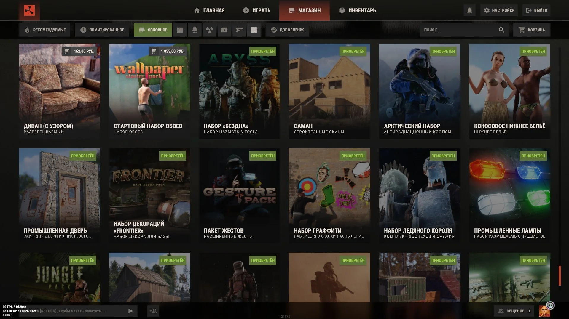Open the АРКТИЧЕСКИЙ НАБОР card

point(420,91)
